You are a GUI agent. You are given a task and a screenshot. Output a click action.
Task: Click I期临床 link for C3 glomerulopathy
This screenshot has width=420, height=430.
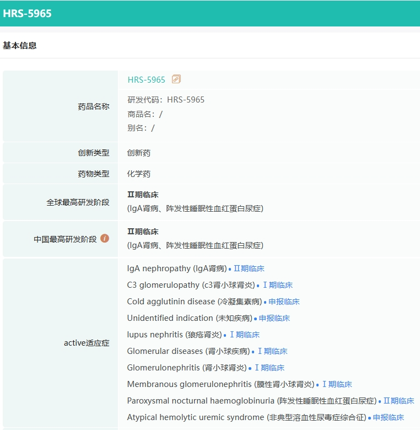[x=277, y=285]
